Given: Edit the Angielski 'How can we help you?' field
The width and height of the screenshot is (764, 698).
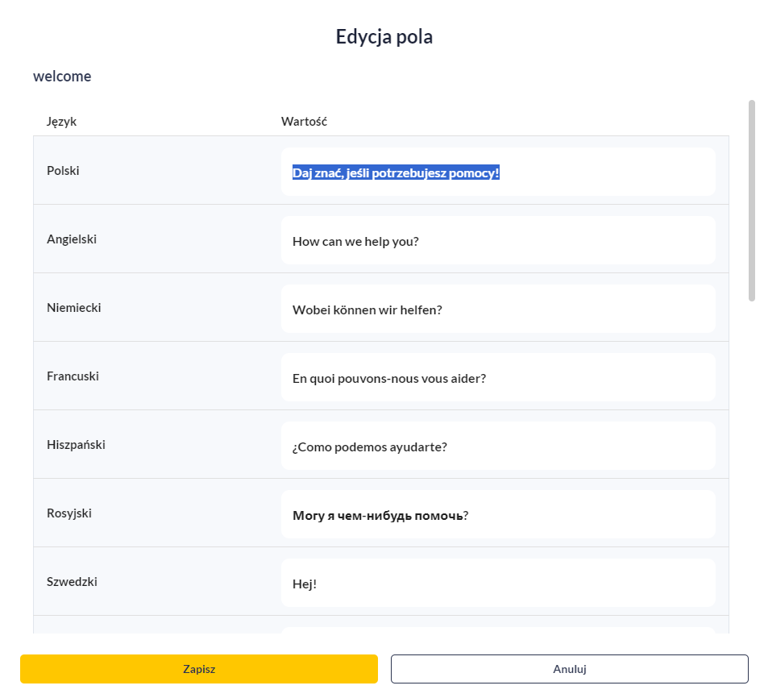Looking at the screenshot, I should (x=498, y=241).
